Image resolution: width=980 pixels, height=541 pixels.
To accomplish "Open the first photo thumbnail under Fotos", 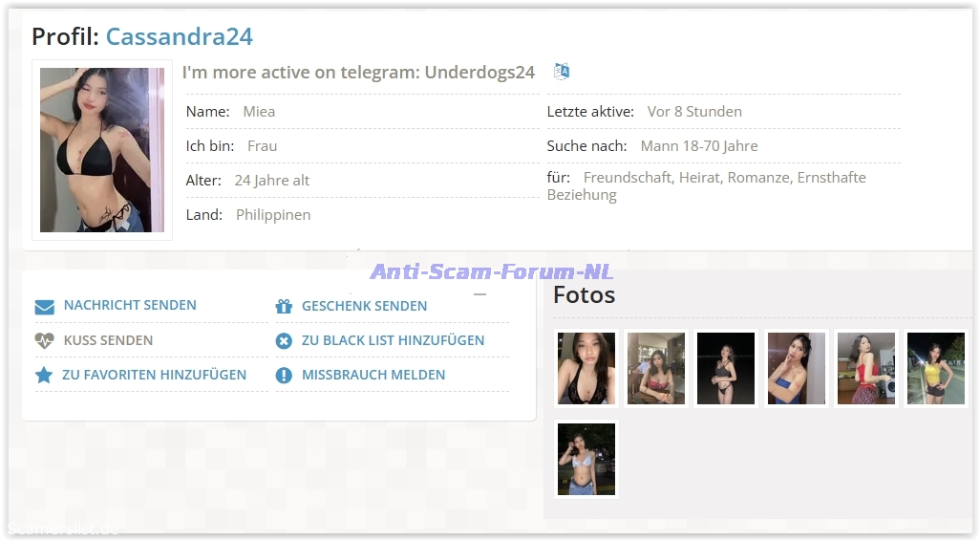I will (x=586, y=369).
